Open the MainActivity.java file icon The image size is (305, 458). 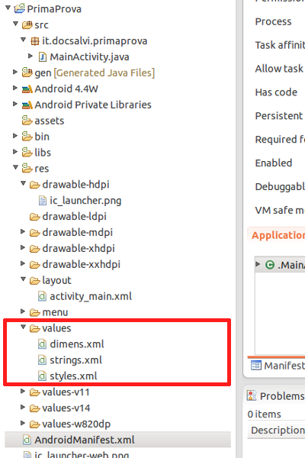click(x=43, y=57)
